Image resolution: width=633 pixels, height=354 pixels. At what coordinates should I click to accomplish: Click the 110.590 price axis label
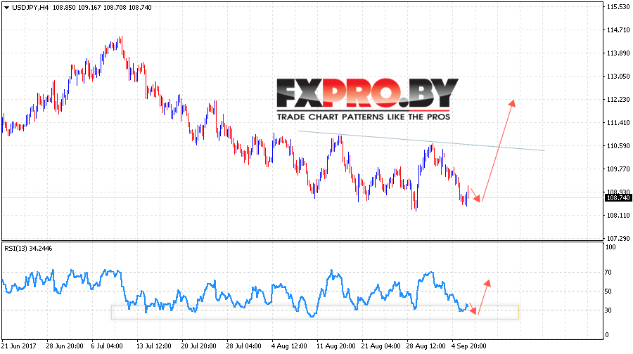point(618,146)
